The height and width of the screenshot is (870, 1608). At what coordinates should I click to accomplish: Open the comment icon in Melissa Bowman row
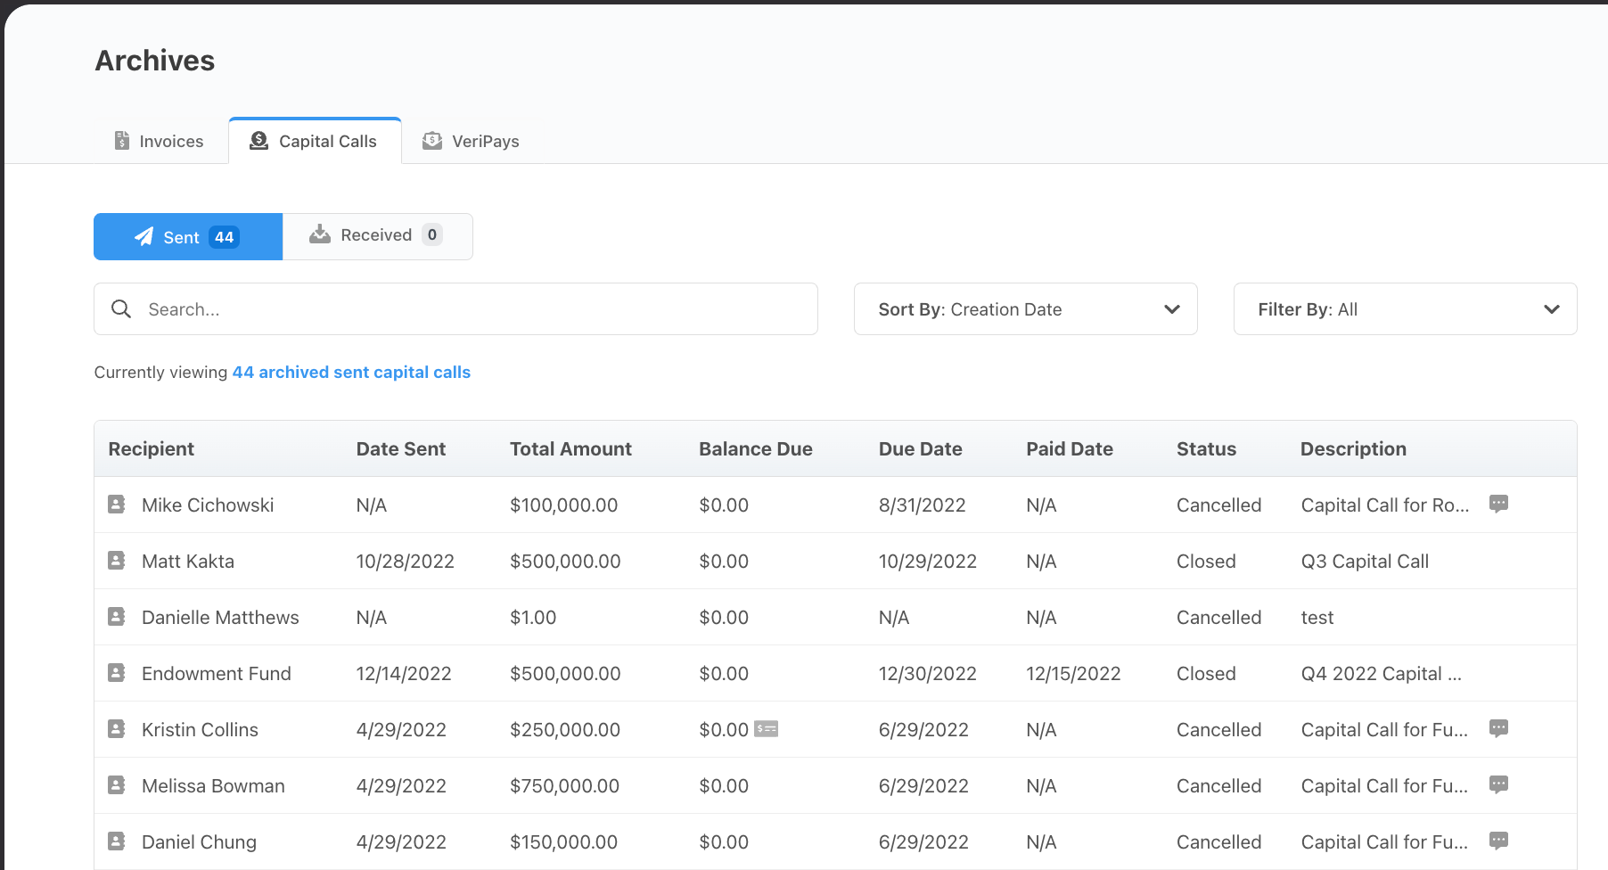tap(1499, 784)
